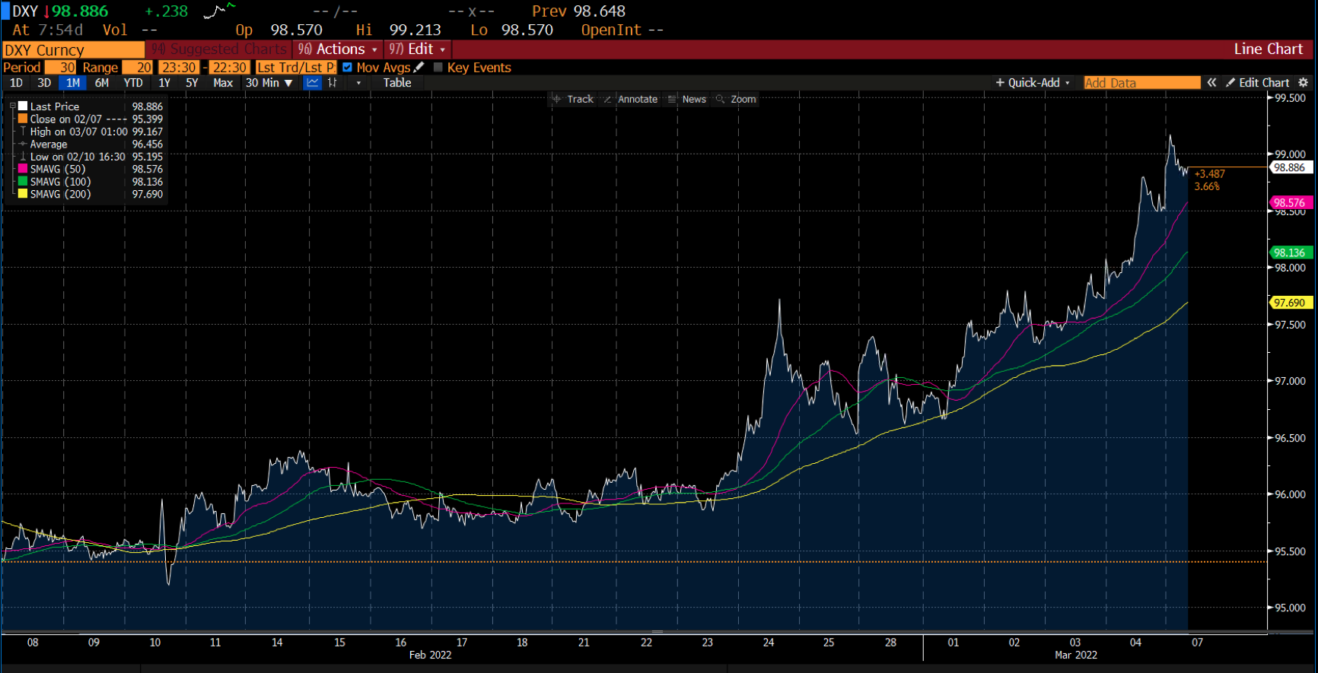Click the Edit Chart button
Viewport: 1318px width, 673px height.
click(x=1257, y=83)
